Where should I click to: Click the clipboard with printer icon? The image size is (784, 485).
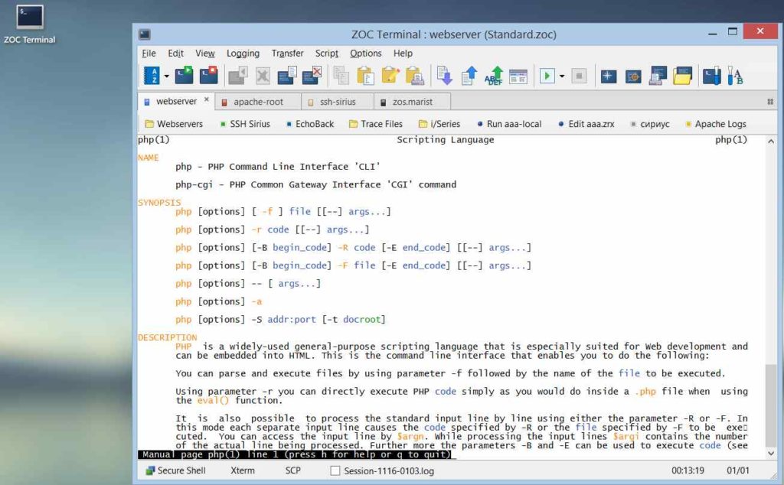[x=415, y=76]
